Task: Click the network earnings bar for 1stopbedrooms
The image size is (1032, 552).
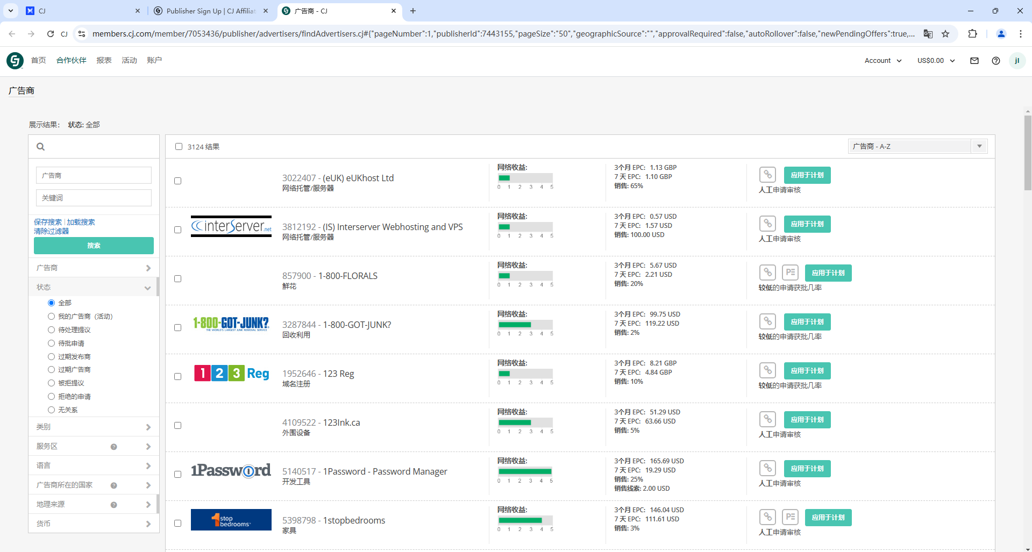Action: 525,520
